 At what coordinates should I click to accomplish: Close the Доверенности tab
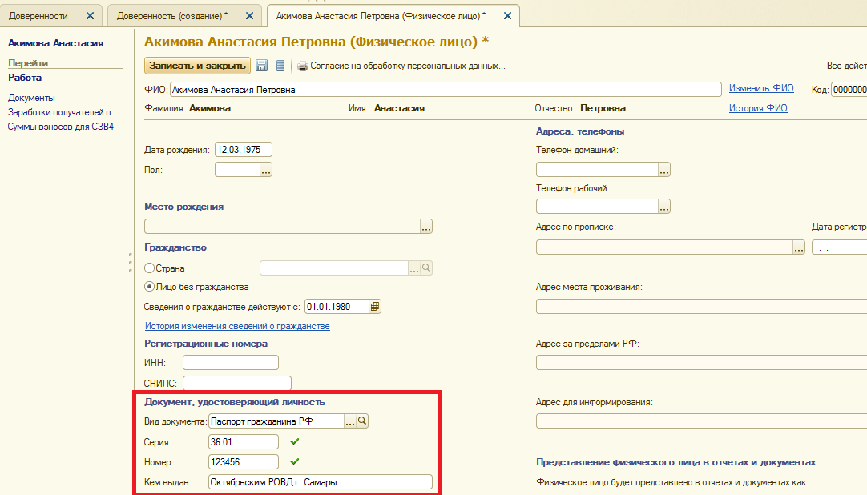90,16
